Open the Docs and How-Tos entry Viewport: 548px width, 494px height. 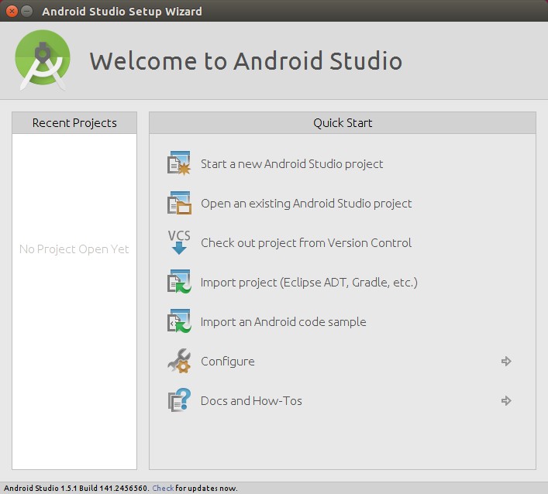(x=251, y=401)
